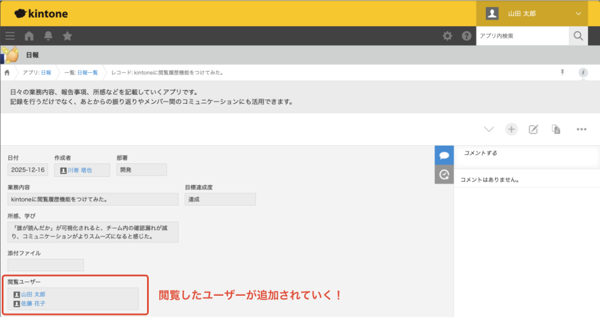Open notifications bell icon
Screen dimensions: 600x318
pyautogui.click(x=48, y=36)
